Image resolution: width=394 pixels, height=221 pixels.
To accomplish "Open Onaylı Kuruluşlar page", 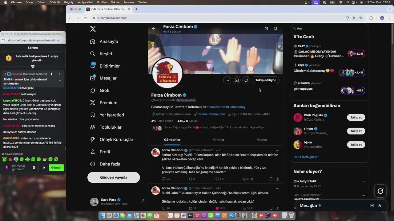I will tap(112, 140).
